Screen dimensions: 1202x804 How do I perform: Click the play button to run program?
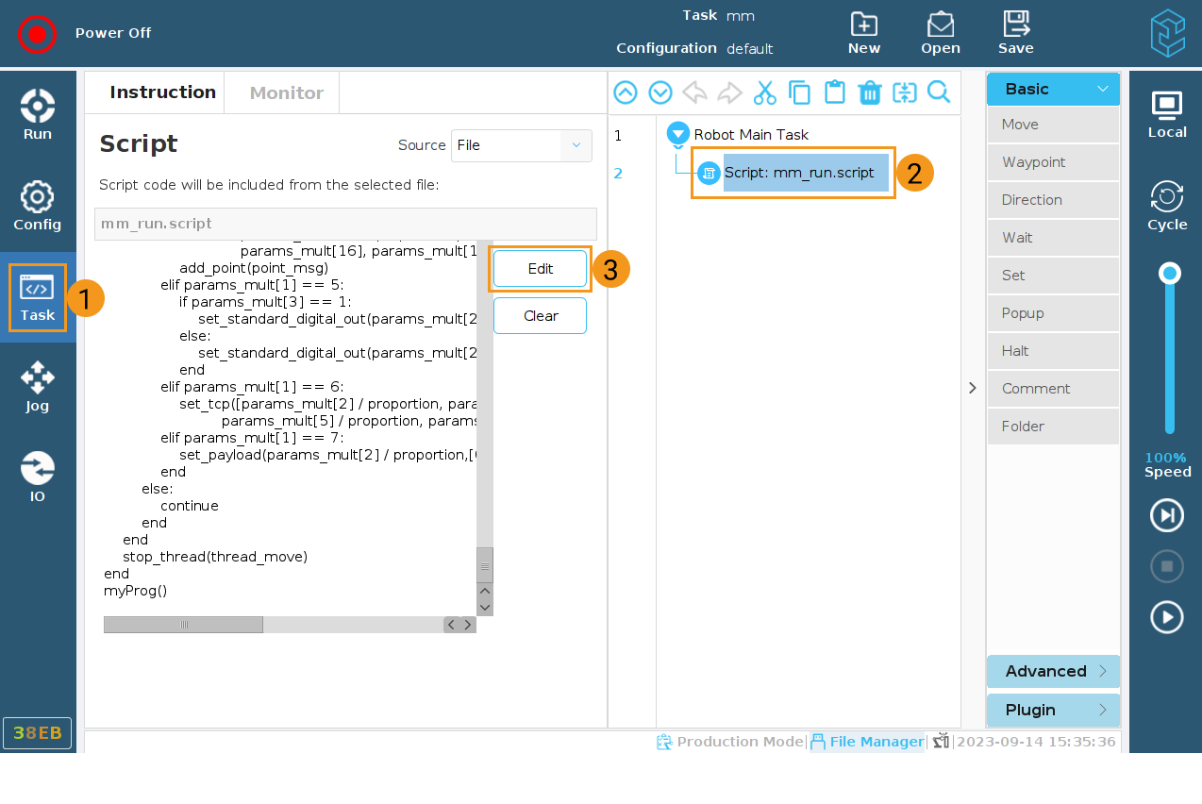[1167, 617]
